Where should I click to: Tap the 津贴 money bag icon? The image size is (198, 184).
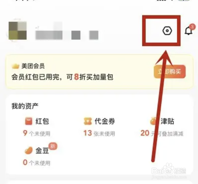154,121
